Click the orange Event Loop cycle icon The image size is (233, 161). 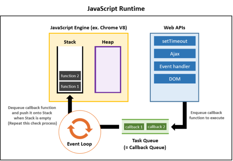coord(80,129)
